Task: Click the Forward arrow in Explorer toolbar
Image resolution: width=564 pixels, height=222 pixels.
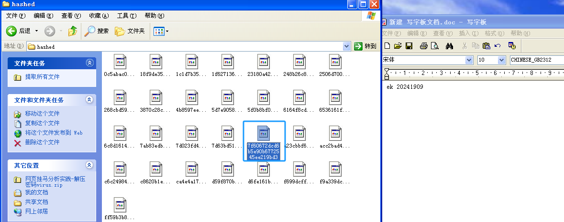Action: [50, 31]
